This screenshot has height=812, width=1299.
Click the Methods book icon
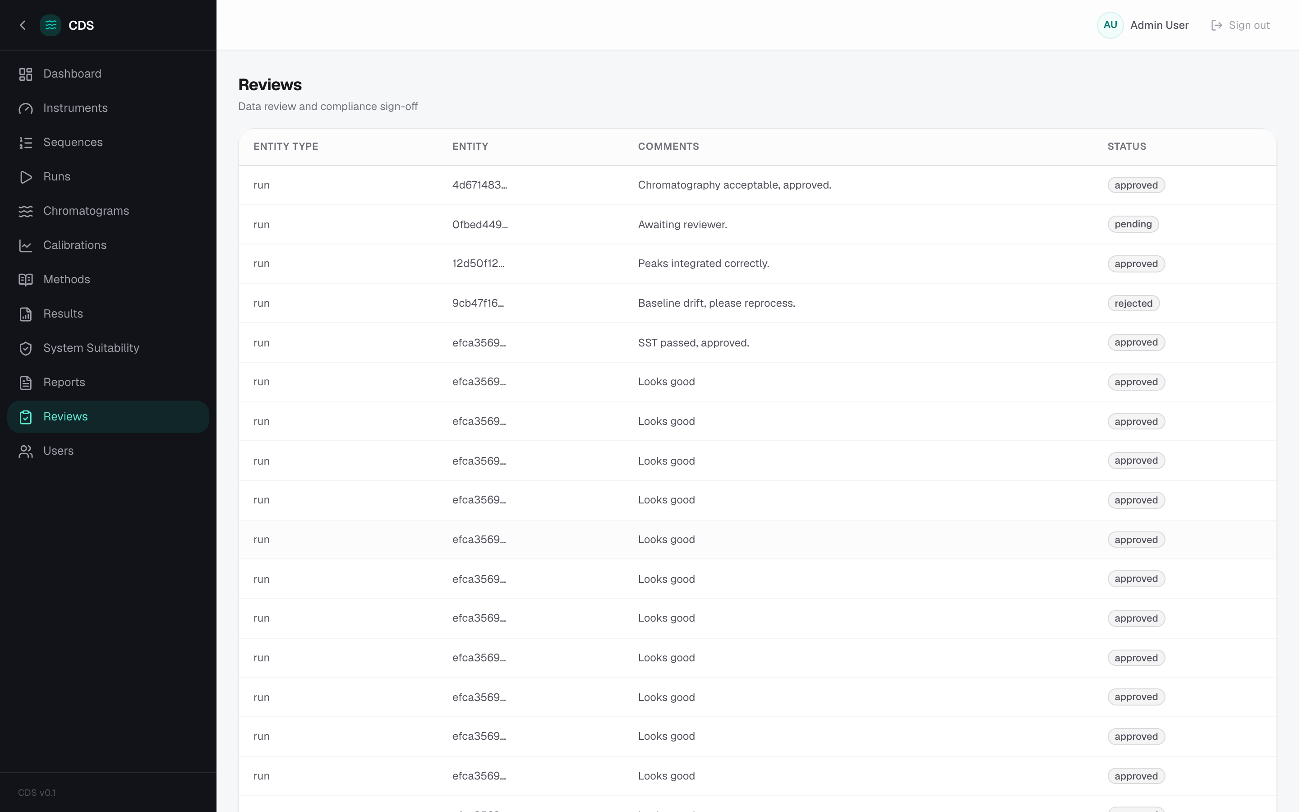(x=26, y=280)
